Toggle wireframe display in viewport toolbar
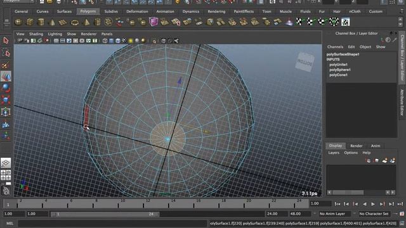 click(105, 41)
